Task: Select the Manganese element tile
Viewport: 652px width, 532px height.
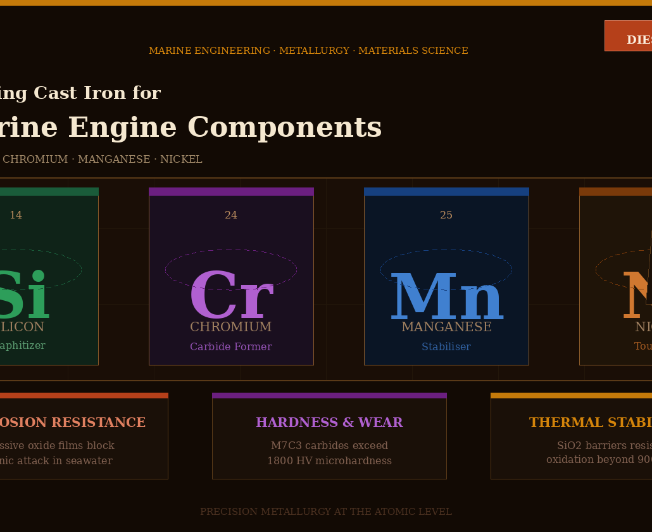Action: tap(446, 277)
